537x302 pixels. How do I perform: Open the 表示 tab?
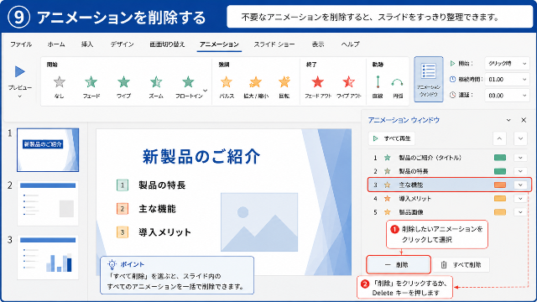click(x=318, y=44)
